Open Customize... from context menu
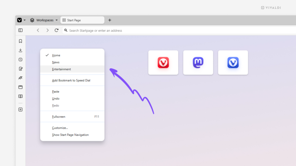The width and height of the screenshot is (296, 166). [x=72, y=128]
